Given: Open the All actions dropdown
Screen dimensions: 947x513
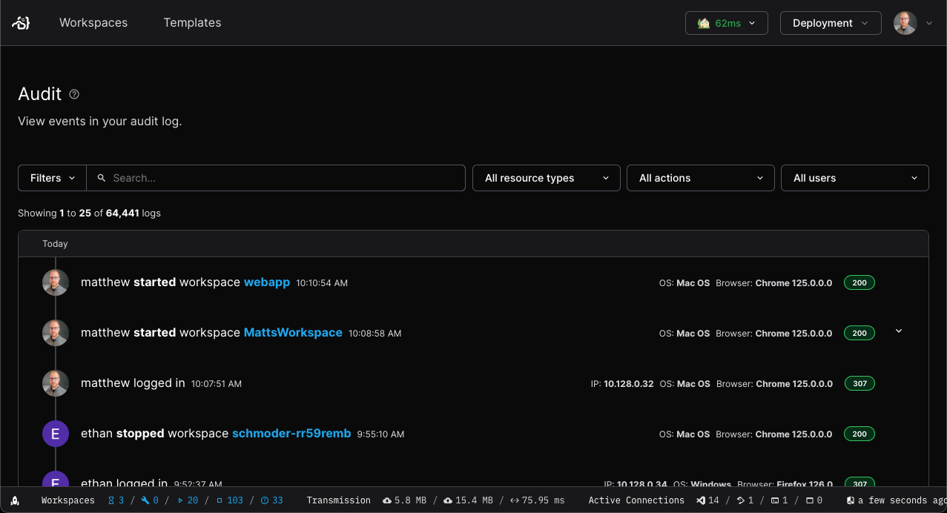Looking at the screenshot, I should (700, 178).
